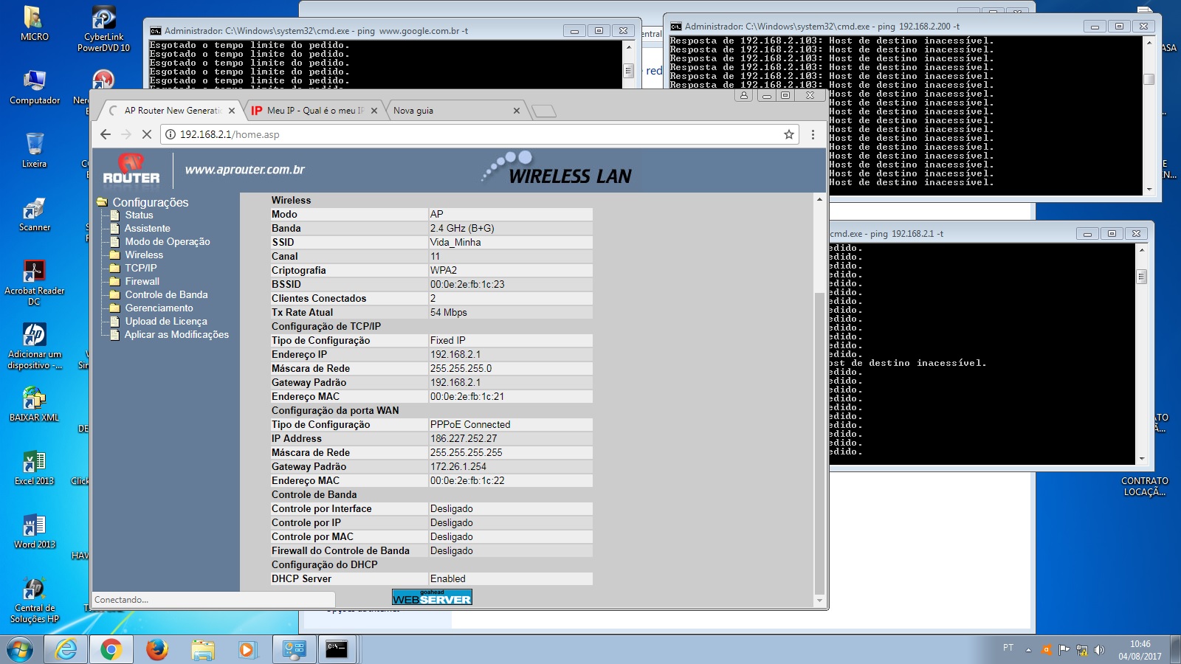Go back using the browser back arrow

106,134
